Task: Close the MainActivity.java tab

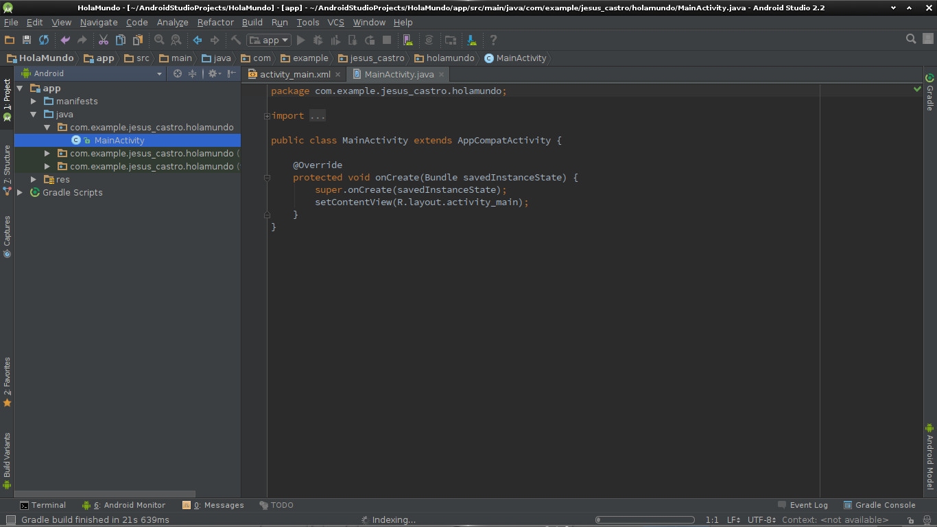Action: pos(441,75)
